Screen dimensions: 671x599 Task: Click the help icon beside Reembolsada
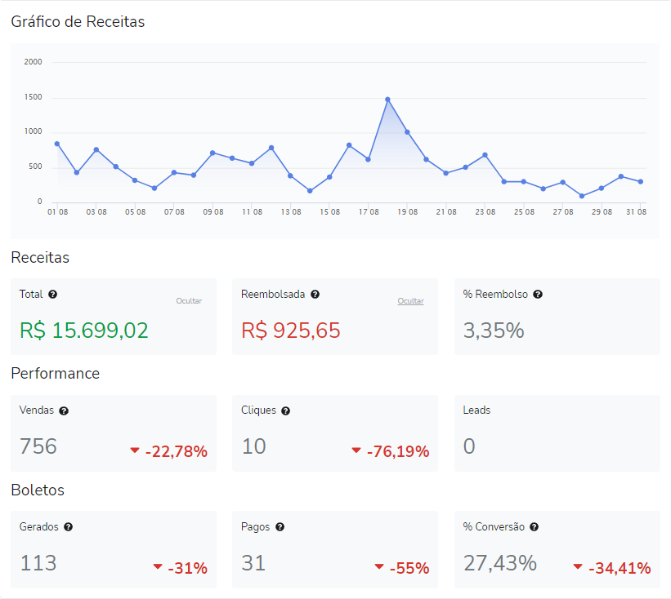click(x=315, y=295)
